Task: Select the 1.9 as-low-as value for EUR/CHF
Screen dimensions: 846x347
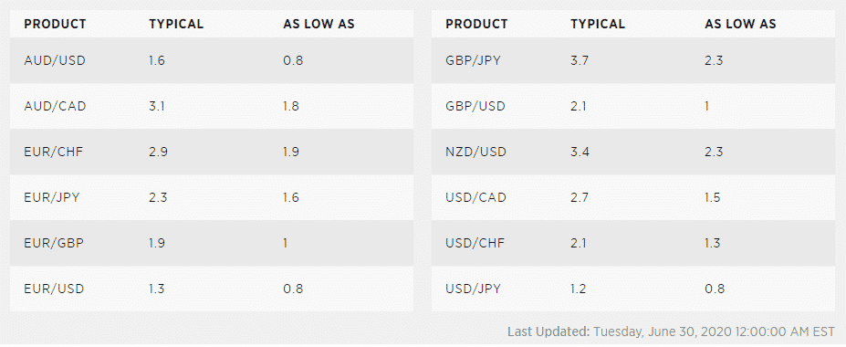Action: coord(291,152)
